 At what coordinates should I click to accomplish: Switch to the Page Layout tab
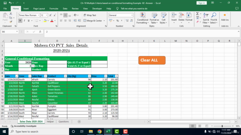pos(39,9)
